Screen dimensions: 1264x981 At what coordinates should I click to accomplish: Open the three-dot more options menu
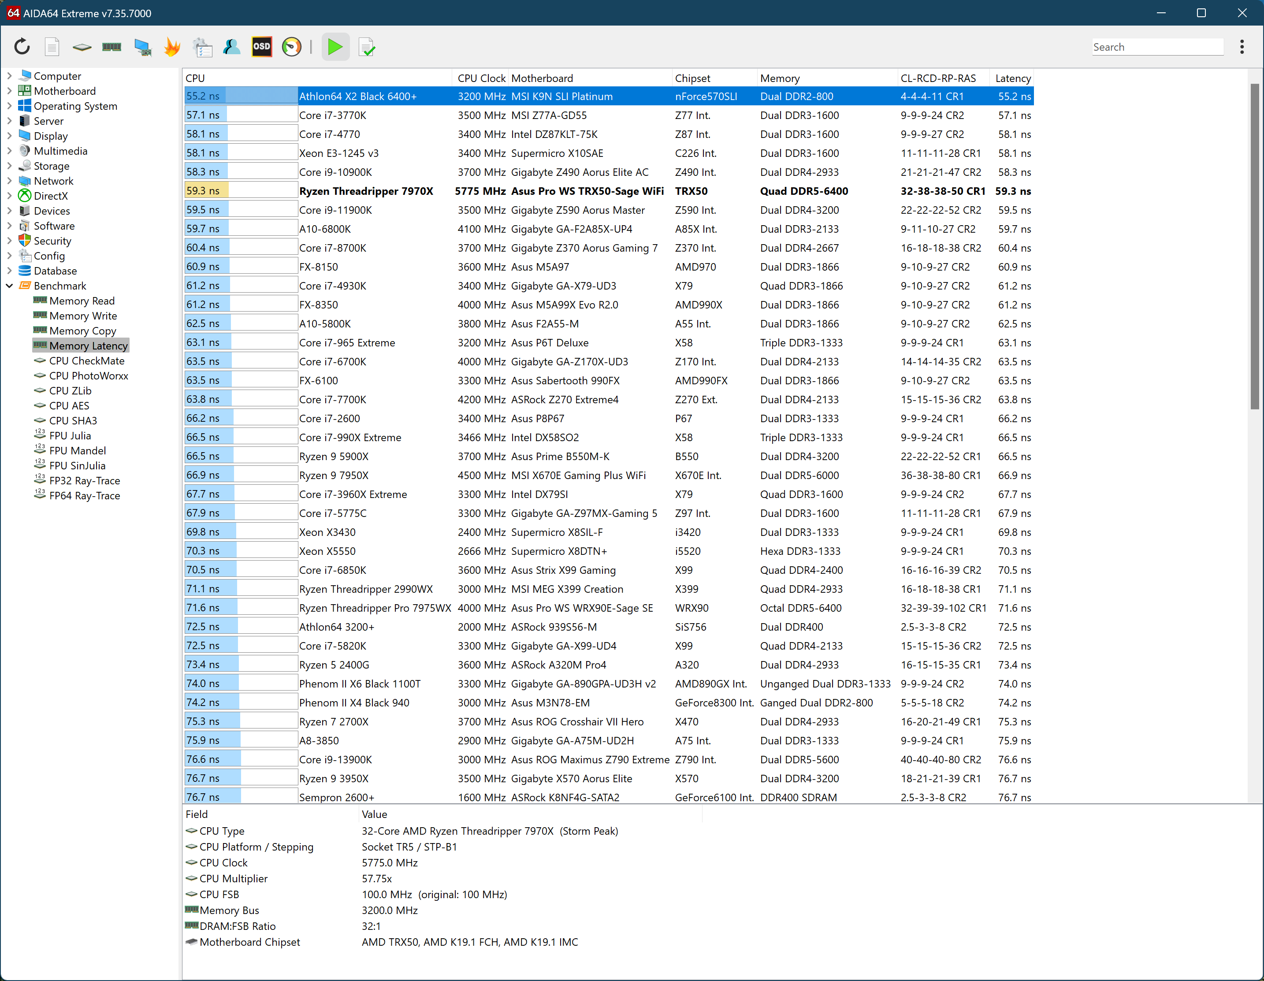(1242, 47)
